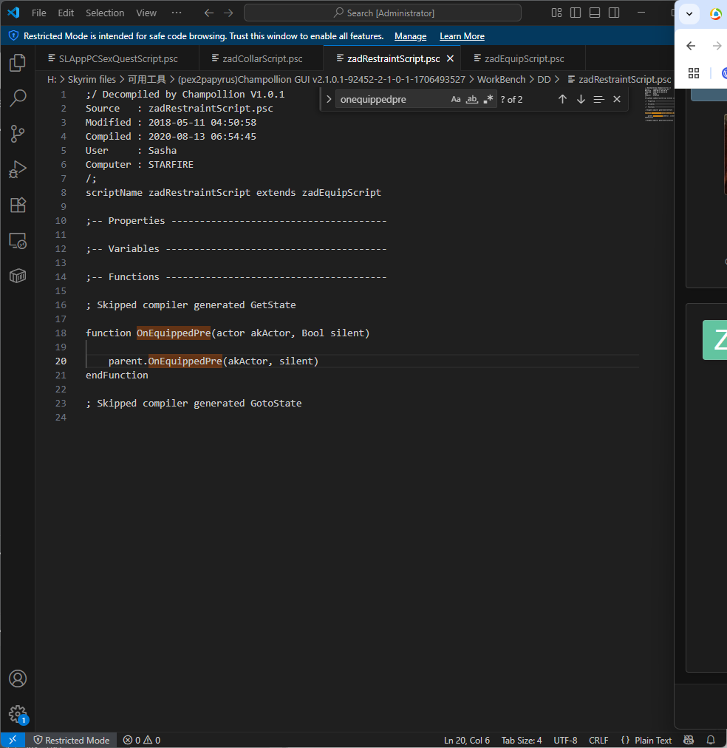Viewport: 727px width, 748px height.
Task: Go forward in editor navigation history
Action: [228, 13]
